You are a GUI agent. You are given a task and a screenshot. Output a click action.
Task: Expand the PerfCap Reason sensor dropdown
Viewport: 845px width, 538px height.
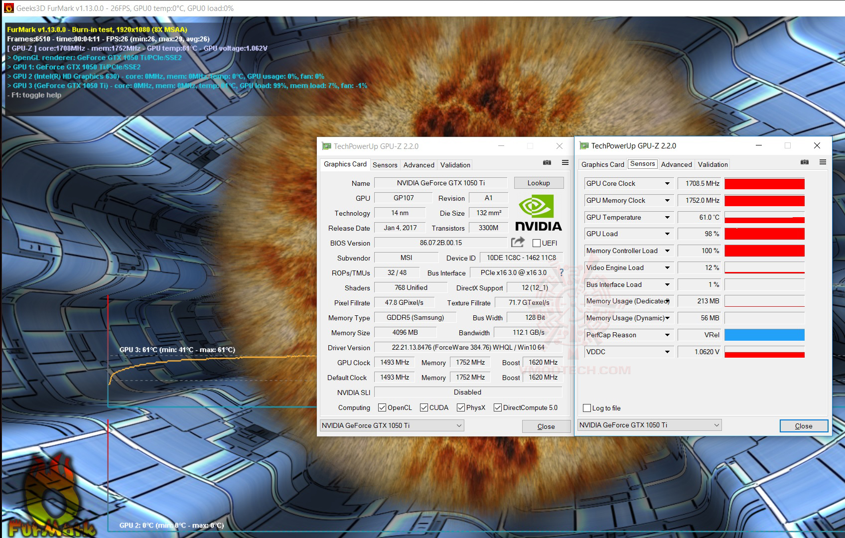click(667, 335)
